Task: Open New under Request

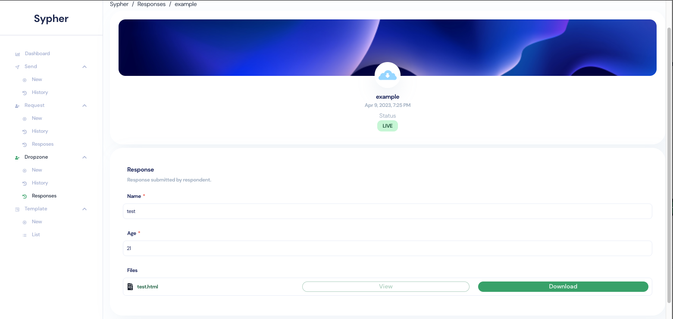Action: pos(37,118)
